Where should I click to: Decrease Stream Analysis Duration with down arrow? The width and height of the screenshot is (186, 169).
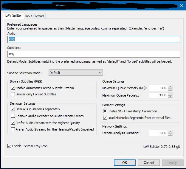170,134
